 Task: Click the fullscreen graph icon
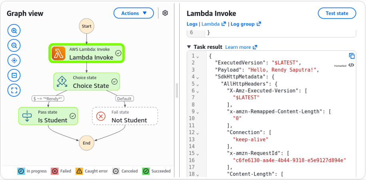click(14, 90)
